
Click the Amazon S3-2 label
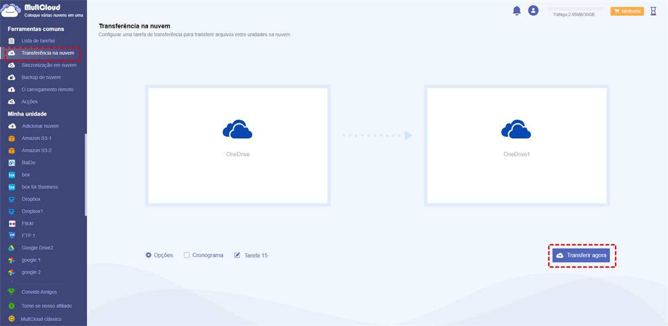[37, 150]
